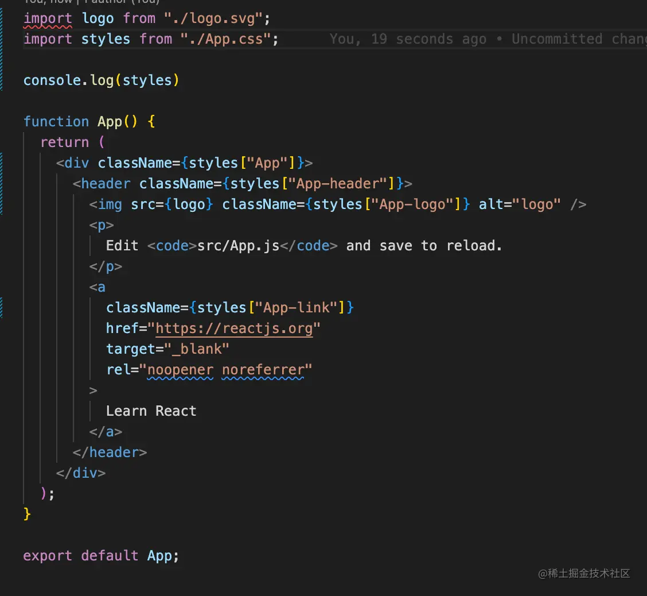Click src/App.js text inside code tag
This screenshot has height=596, width=647.
(x=239, y=246)
